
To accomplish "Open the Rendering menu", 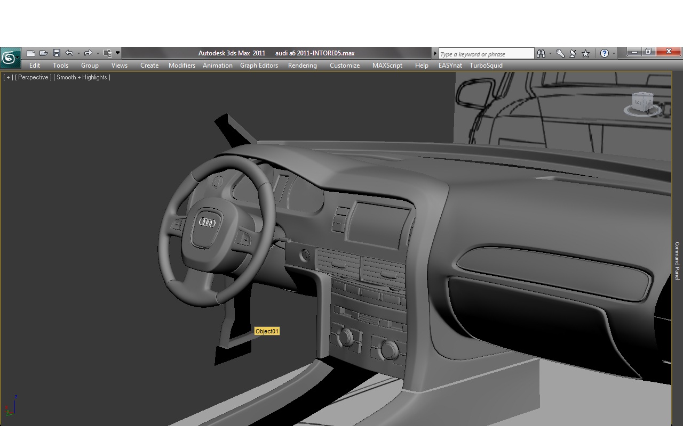I will pyautogui.click(x=303, y=65).
